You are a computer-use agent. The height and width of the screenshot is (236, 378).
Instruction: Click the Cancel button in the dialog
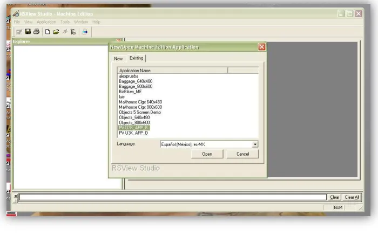click(242, 154)
